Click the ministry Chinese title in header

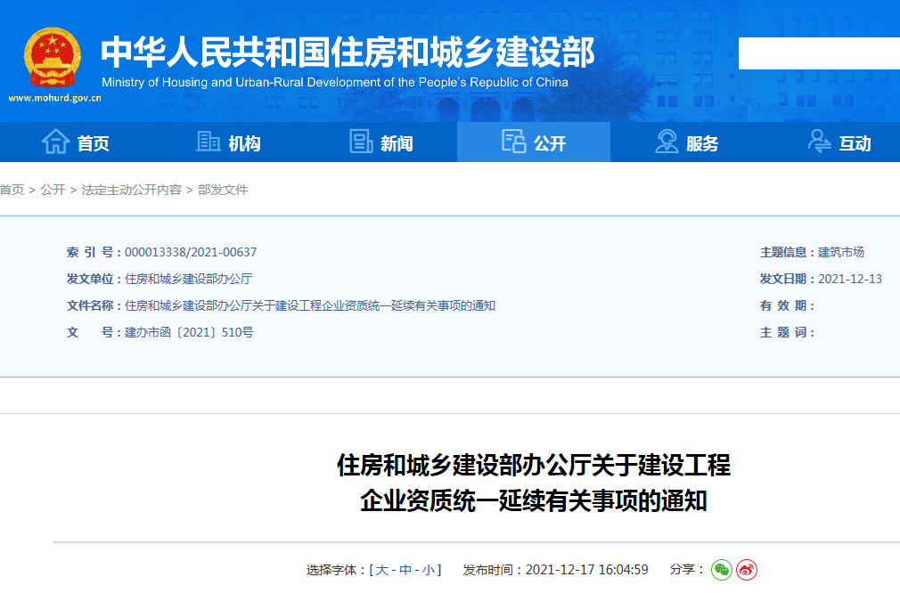click(x=348, y=52)
